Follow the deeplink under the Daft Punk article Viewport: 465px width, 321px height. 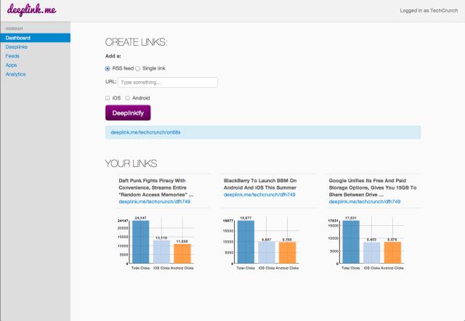pyautogui.click(x=155, y=202)
